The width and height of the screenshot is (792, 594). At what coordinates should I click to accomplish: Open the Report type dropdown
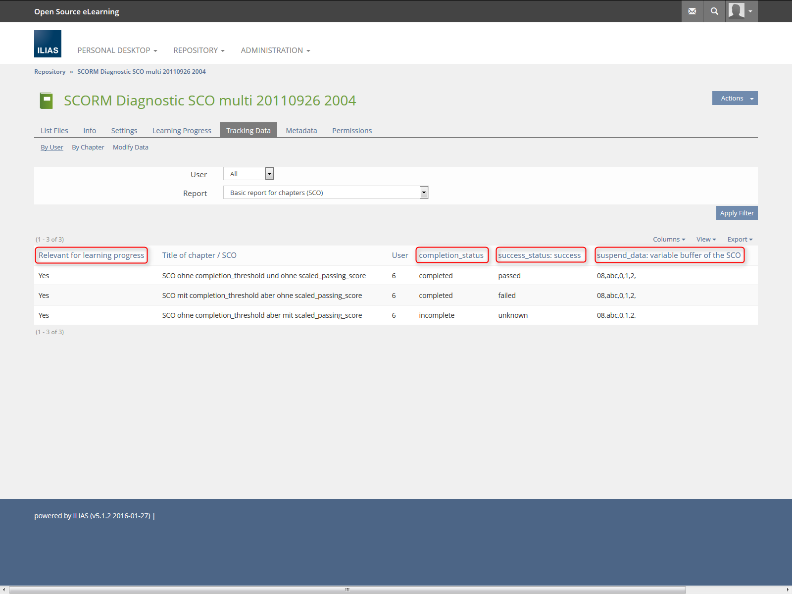325,193
